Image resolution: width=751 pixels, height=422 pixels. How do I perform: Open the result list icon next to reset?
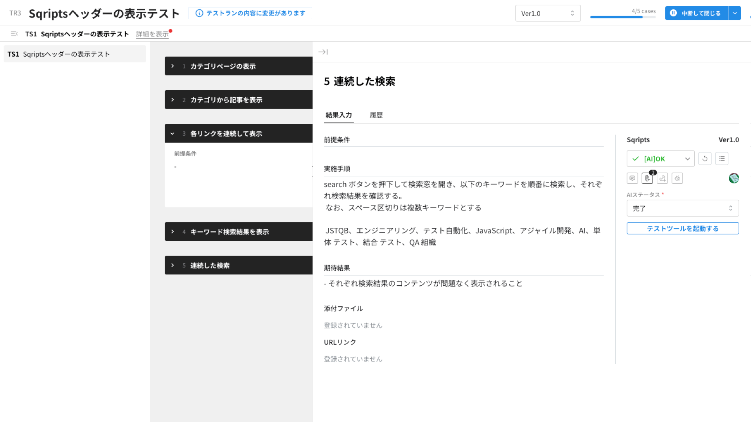[722, 159]
